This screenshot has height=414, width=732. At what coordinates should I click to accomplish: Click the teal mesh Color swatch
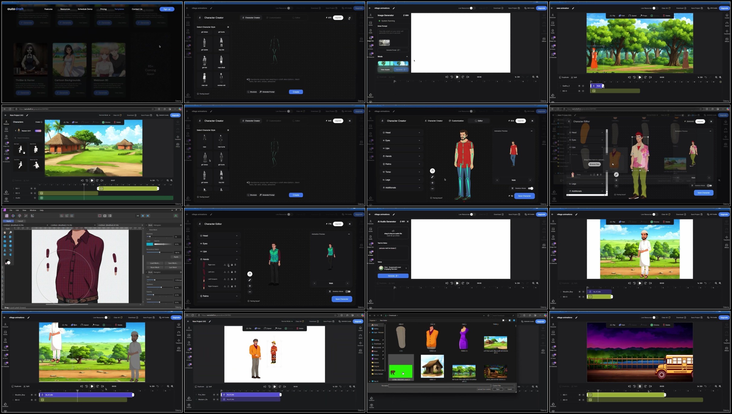(150, 244)
